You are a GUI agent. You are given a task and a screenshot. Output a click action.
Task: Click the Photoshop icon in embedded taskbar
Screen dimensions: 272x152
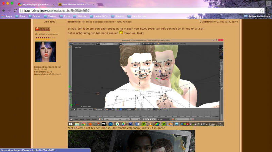[x=131, y=124]
